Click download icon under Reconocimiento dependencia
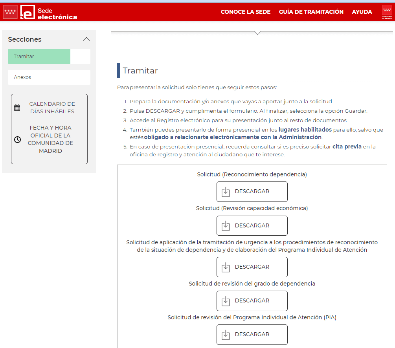395x348 pixels. 226,192
